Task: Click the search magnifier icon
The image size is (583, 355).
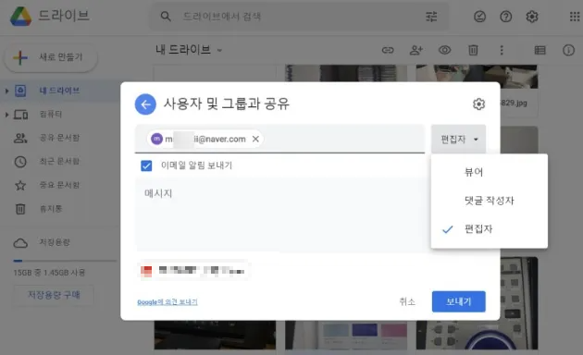Action: pyautogui.click(x=166, y=17)
